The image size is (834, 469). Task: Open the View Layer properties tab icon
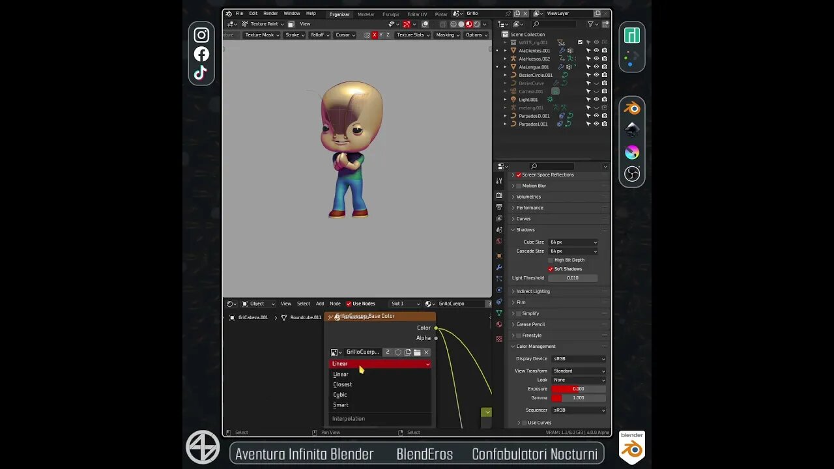[x=499, y=218]
